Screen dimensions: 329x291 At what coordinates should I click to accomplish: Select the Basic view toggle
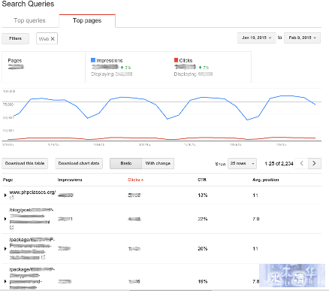tap(126, 163)
